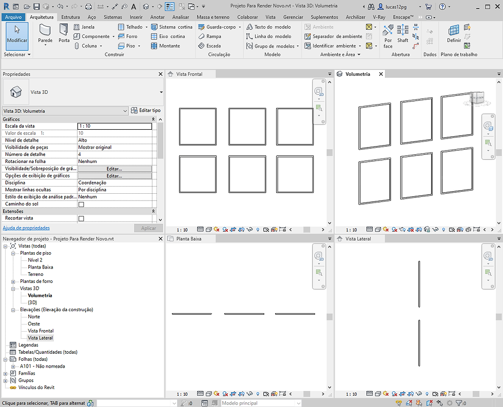Select the Eixo cortina tool

168,36
